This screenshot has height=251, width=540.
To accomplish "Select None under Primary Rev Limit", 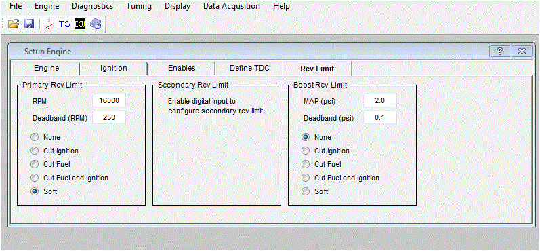I will (35, 137).
